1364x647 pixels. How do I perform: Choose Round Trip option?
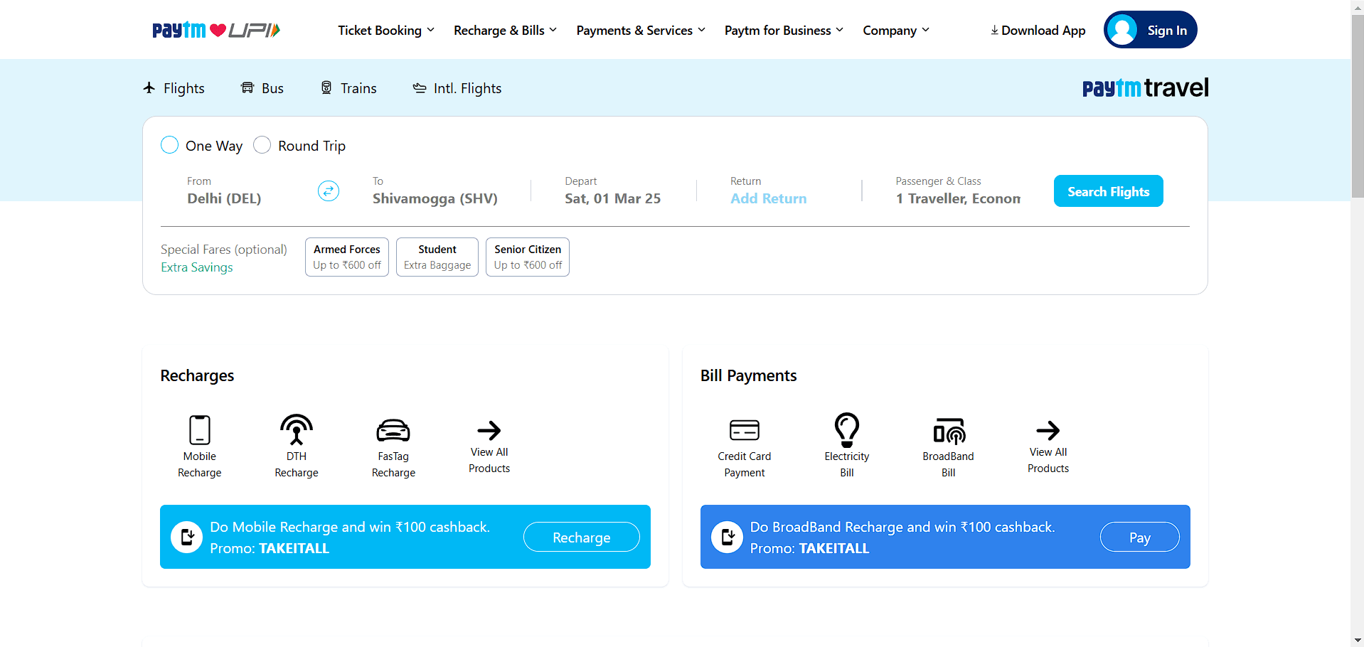pyautogui.click(x=262, y=144)
